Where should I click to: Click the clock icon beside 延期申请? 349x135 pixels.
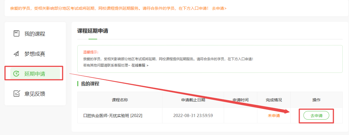pos(17,74)
